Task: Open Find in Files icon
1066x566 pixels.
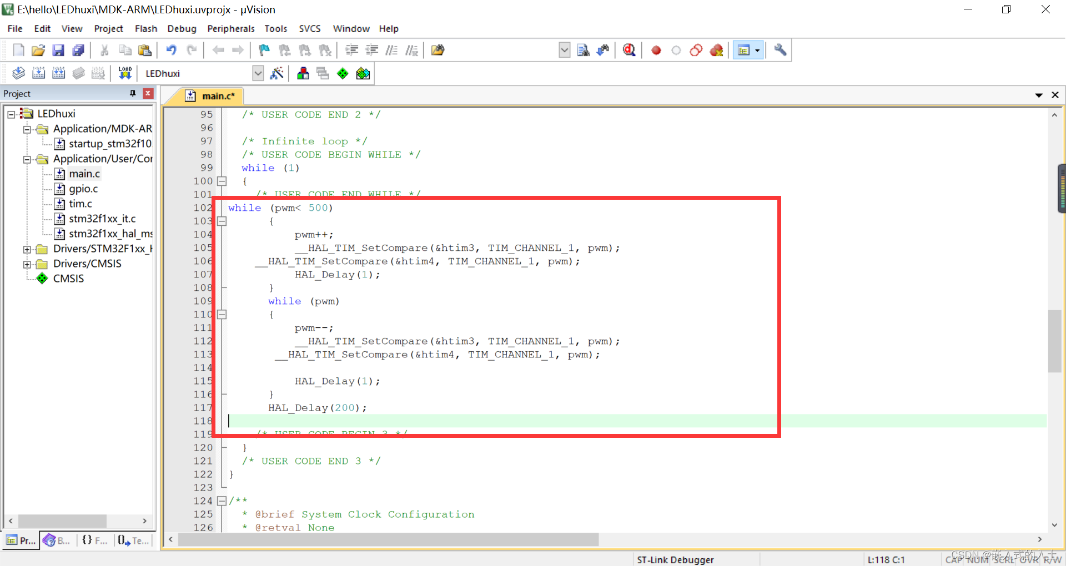Action: click(438, 50)
